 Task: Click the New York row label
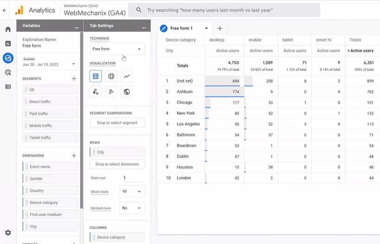[186, 113]
